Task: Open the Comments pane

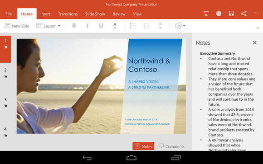Action: coord(171,146)
